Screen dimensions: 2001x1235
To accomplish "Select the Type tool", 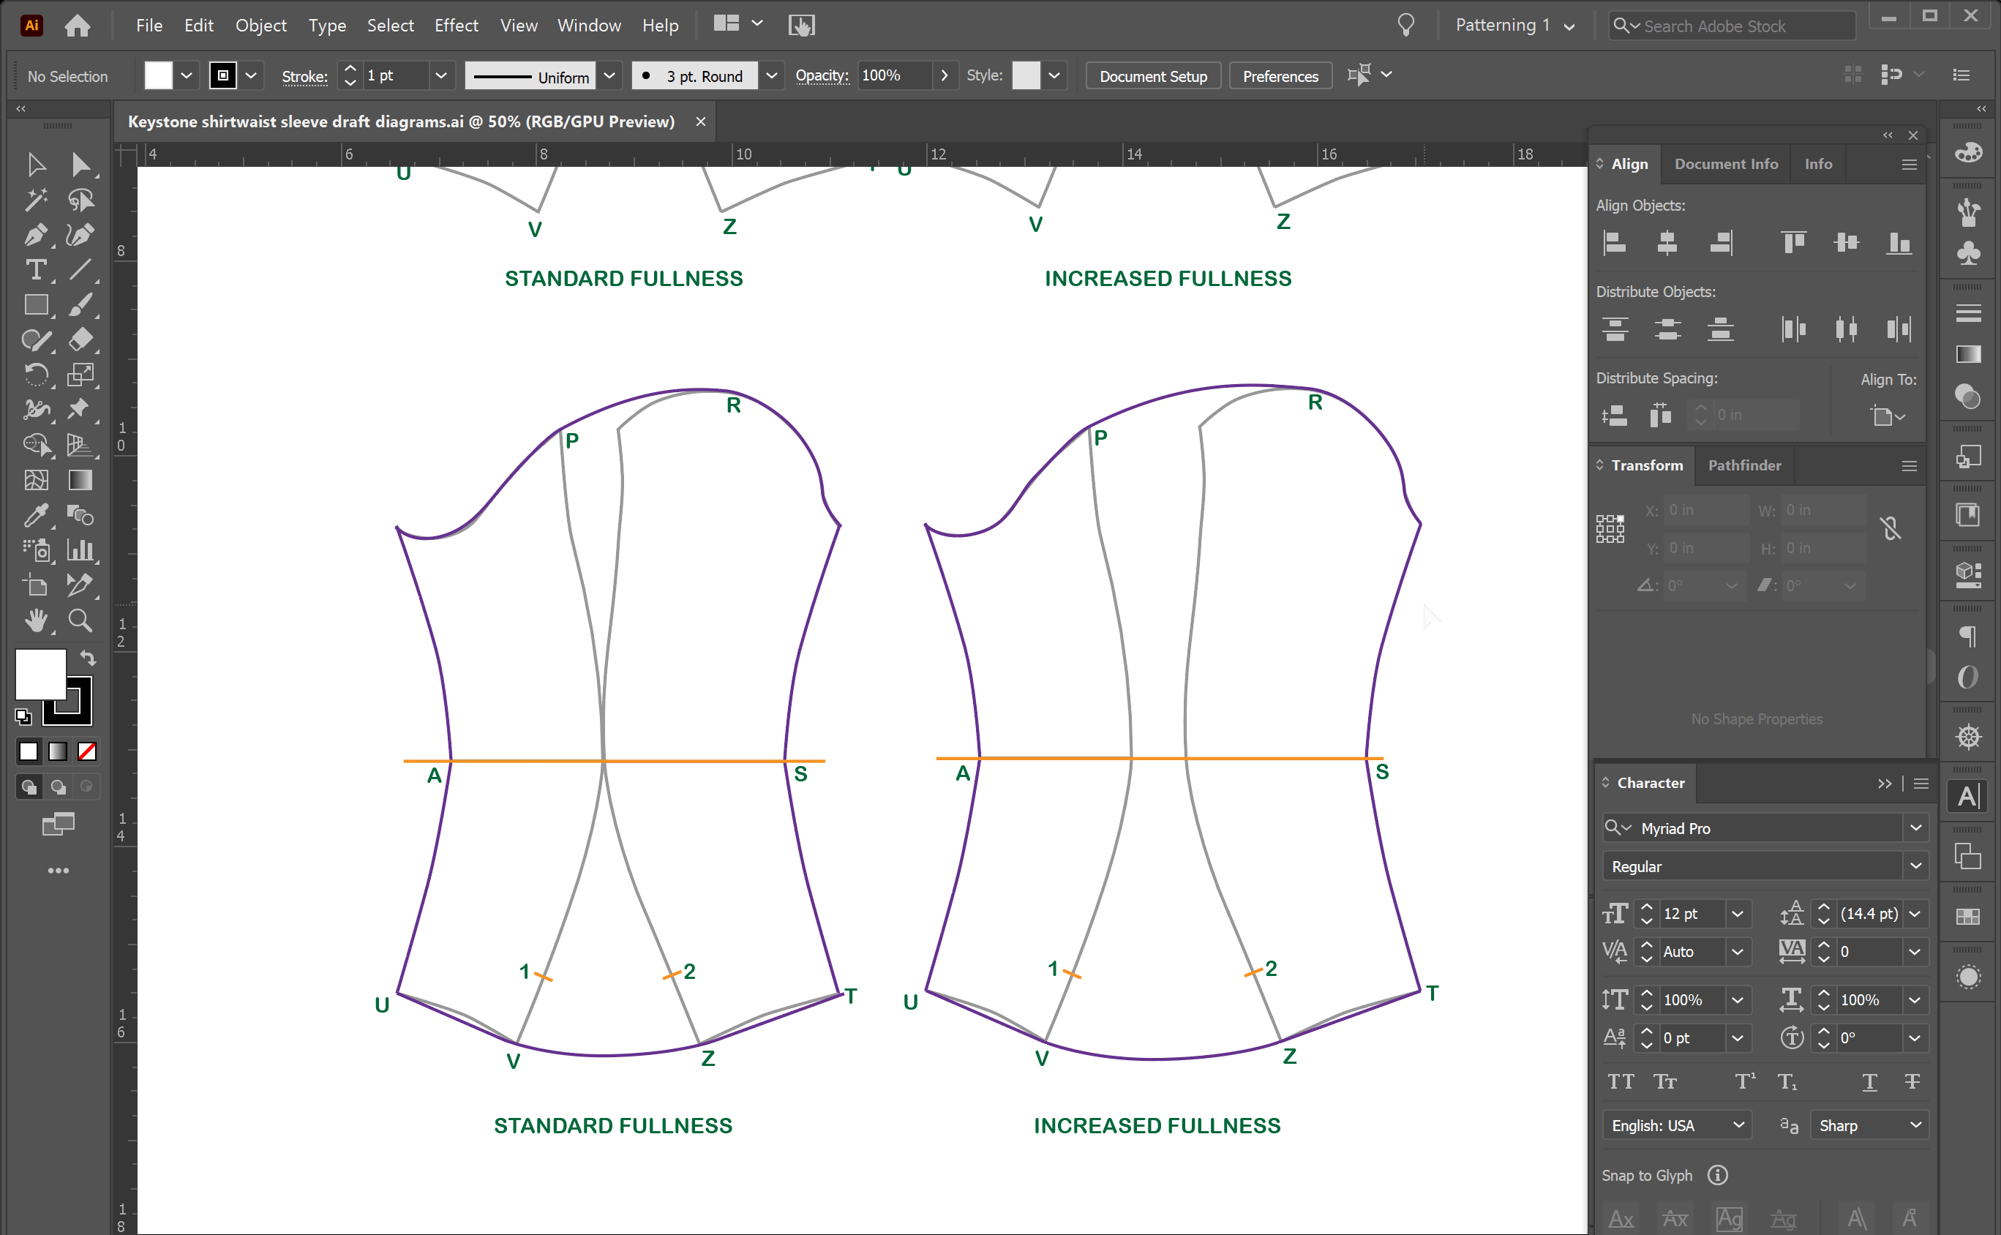I will click(x=35, y=271).
